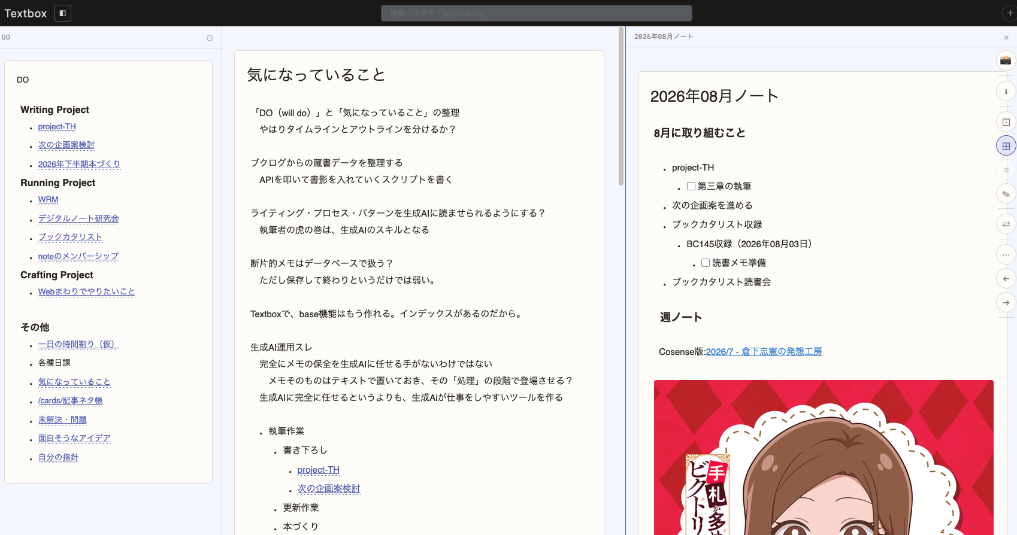Open 面白そうなアイデア link
Viewport: 1017px width, 535px height.
pos(74,439)
